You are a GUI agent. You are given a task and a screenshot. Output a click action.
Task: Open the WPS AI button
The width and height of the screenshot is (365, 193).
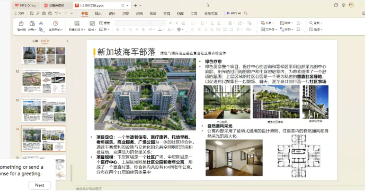pos(234,13)
